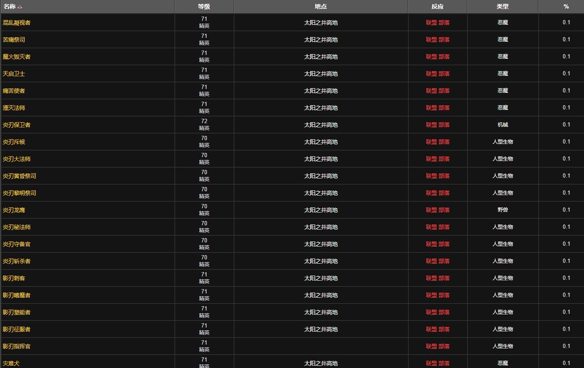584x368 pixels.
Task: Open the 影刃指挥官 NPC link
Action: point(17,346)
